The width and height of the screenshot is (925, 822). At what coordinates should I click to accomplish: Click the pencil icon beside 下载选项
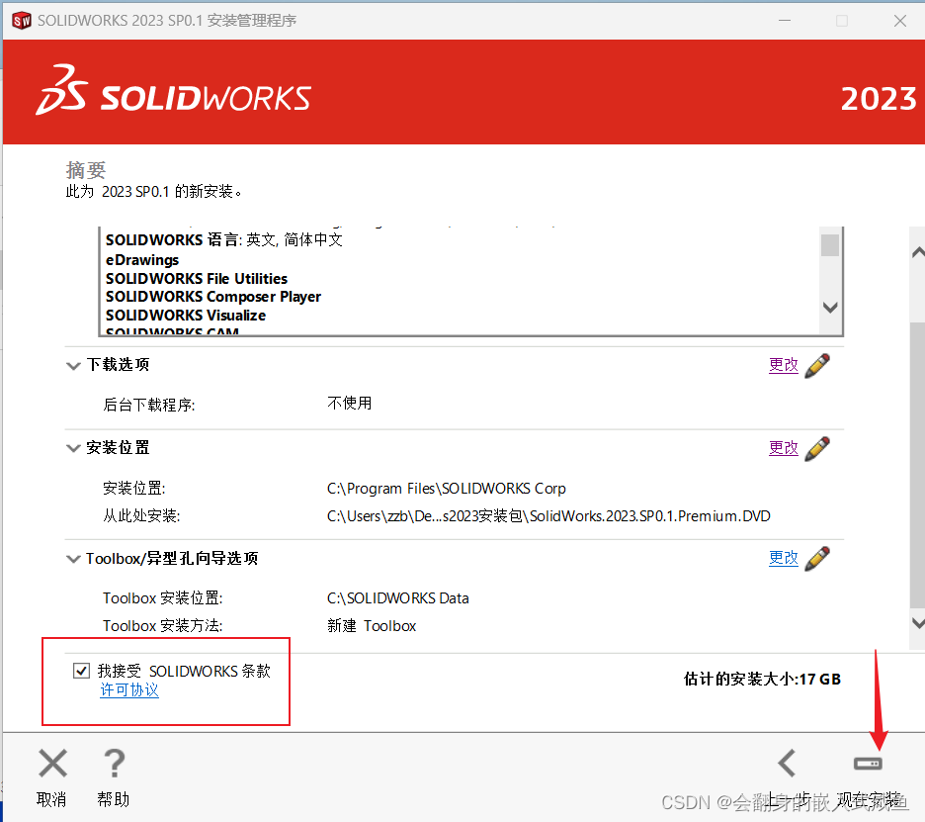tap(817, 366)
